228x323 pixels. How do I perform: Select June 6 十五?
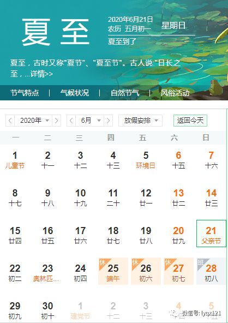tap(178, 160)
